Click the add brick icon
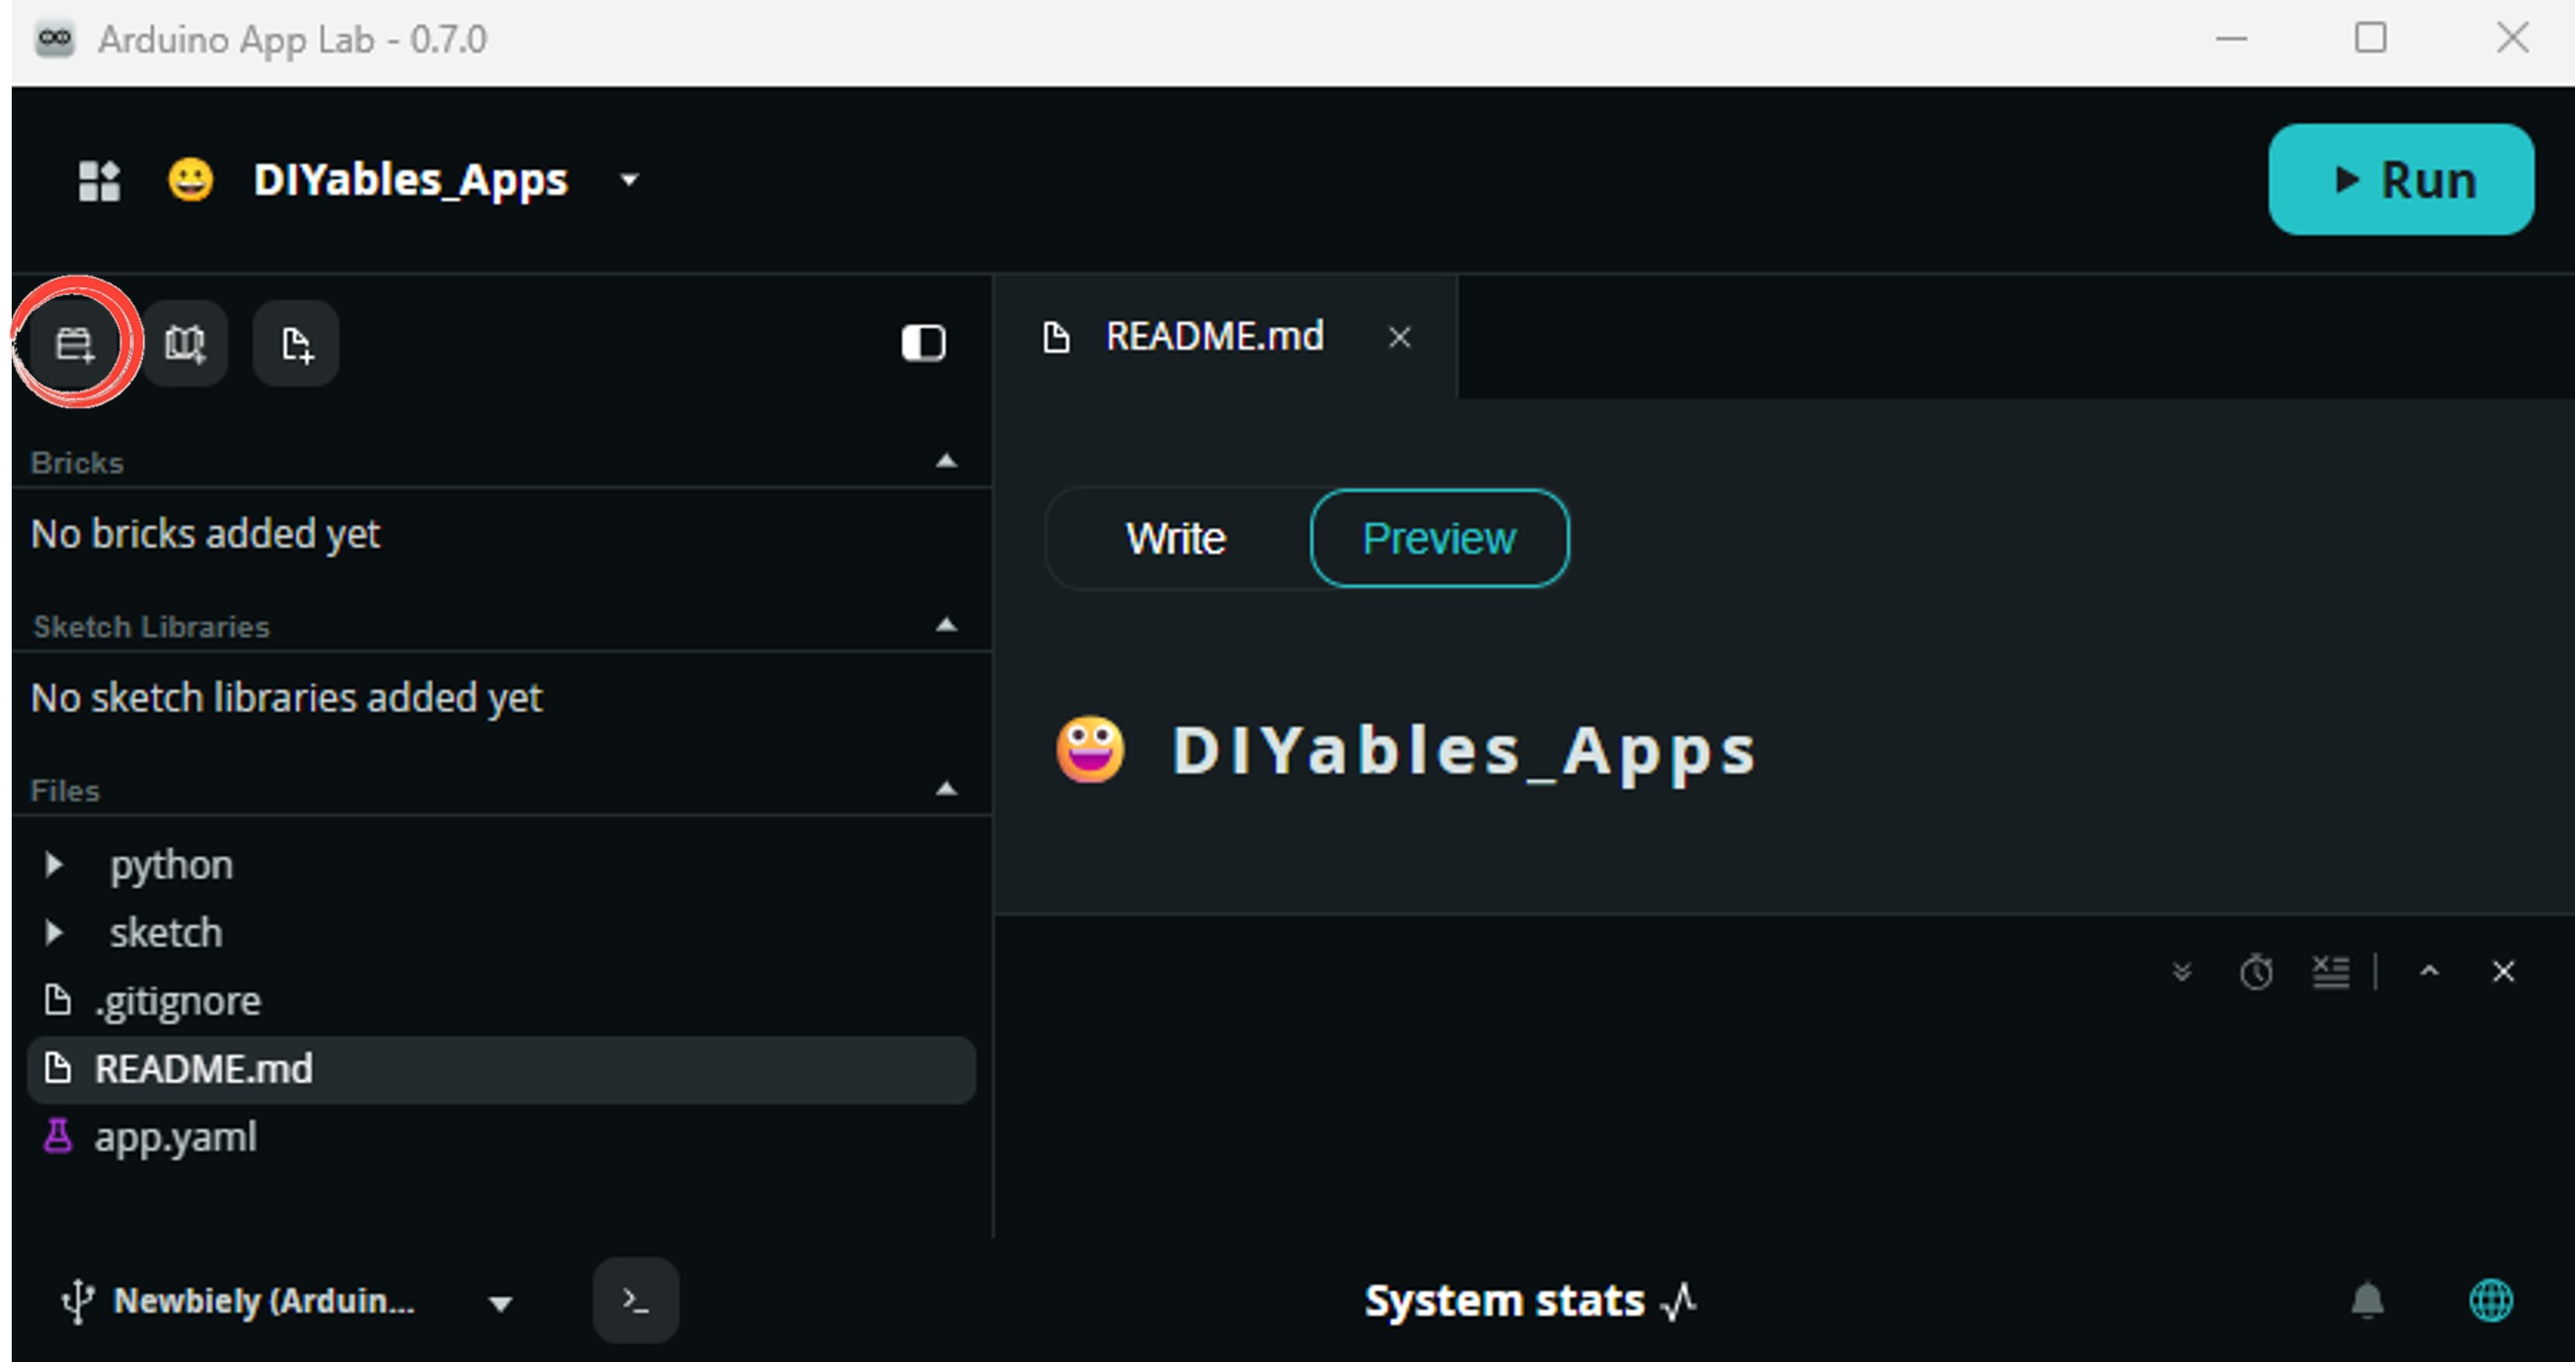 [x=74, y=343]
